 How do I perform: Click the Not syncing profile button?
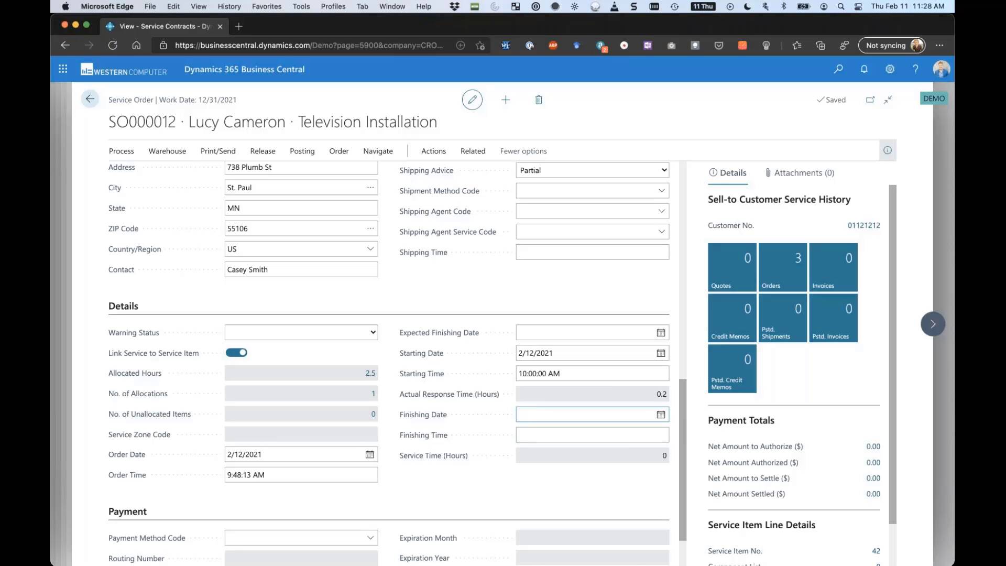click(x=891, y=46)
